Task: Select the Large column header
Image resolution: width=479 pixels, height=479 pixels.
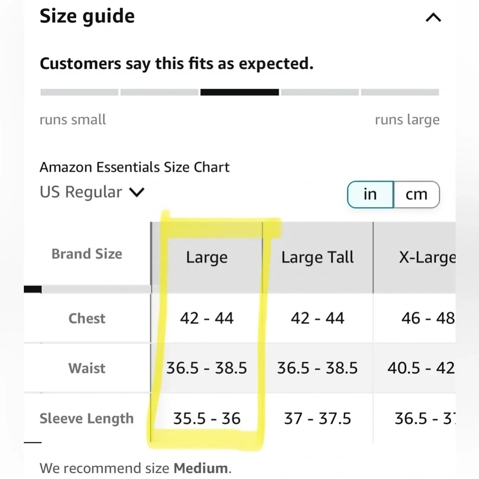Action: coord(207,257)
